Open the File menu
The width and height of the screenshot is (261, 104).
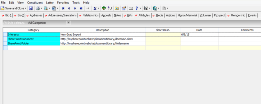pyautogui.click(x=3, y=3)
